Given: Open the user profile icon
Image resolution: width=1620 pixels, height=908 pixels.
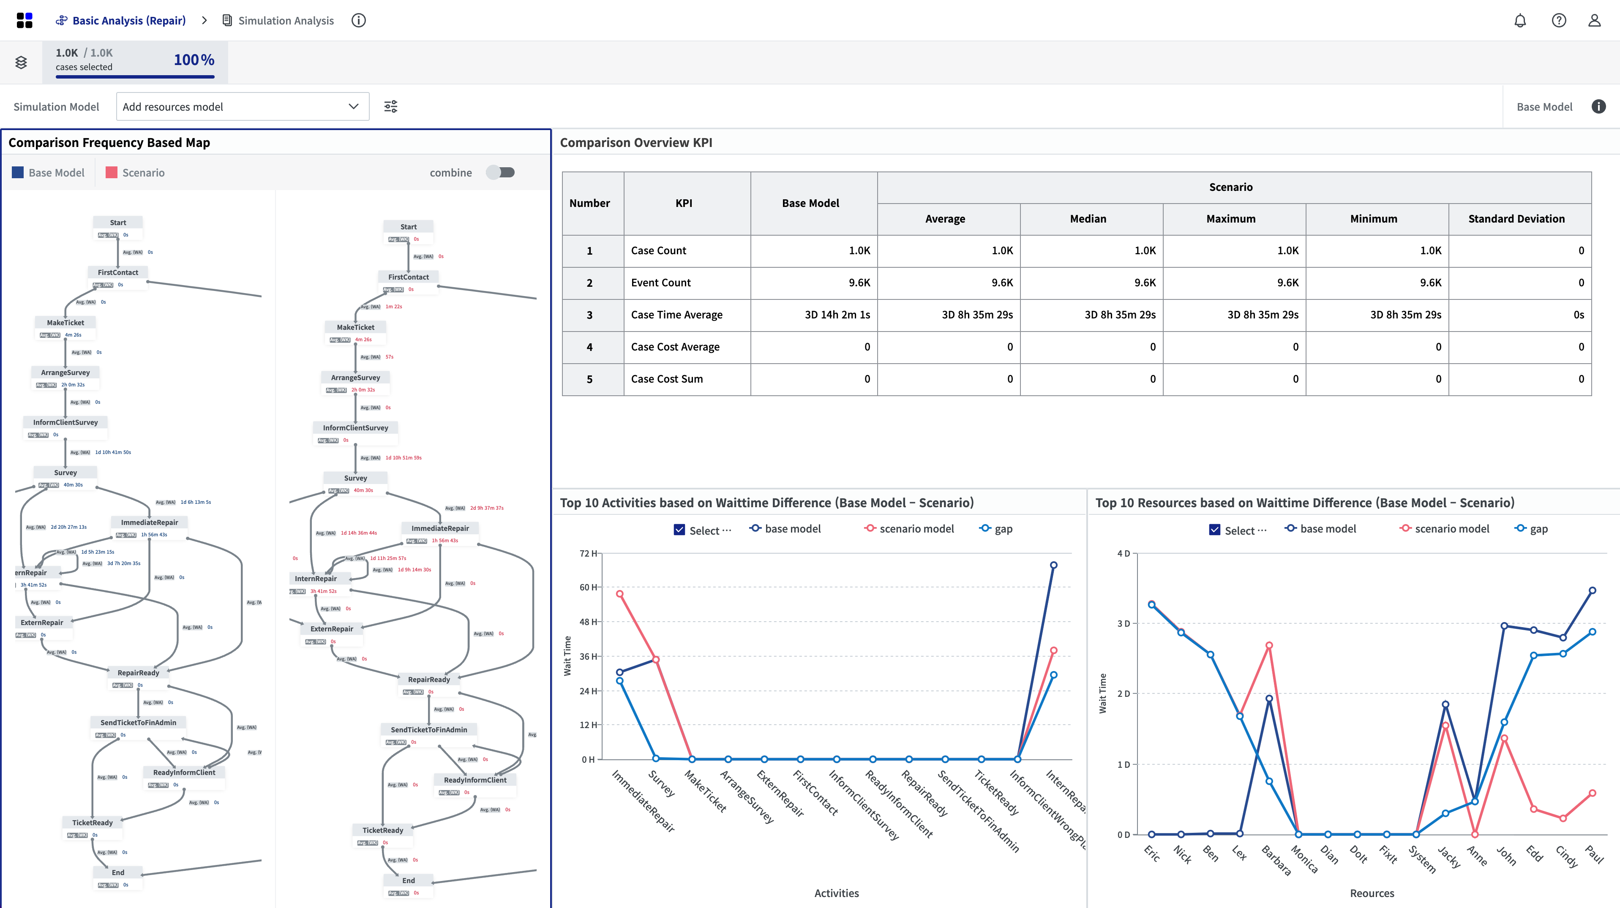Looking at the screenshot, I should click(1594, 20).
